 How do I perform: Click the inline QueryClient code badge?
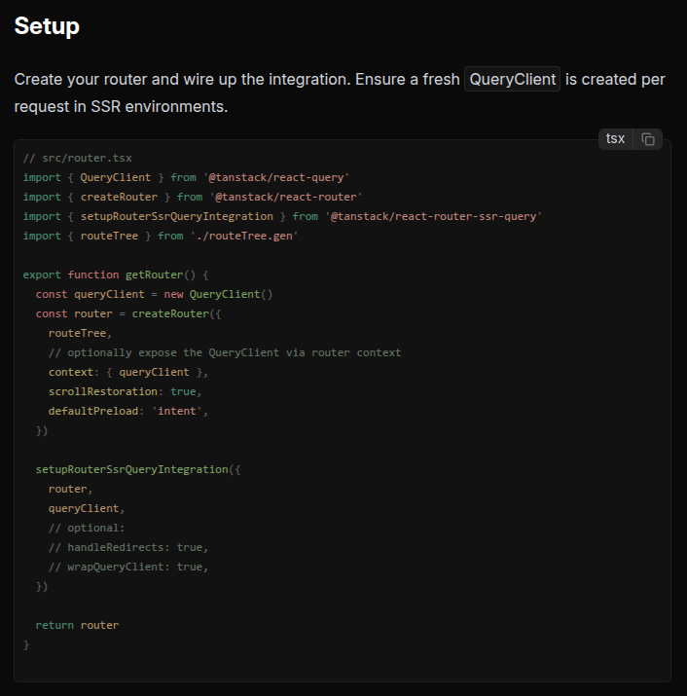coord(512,79)
